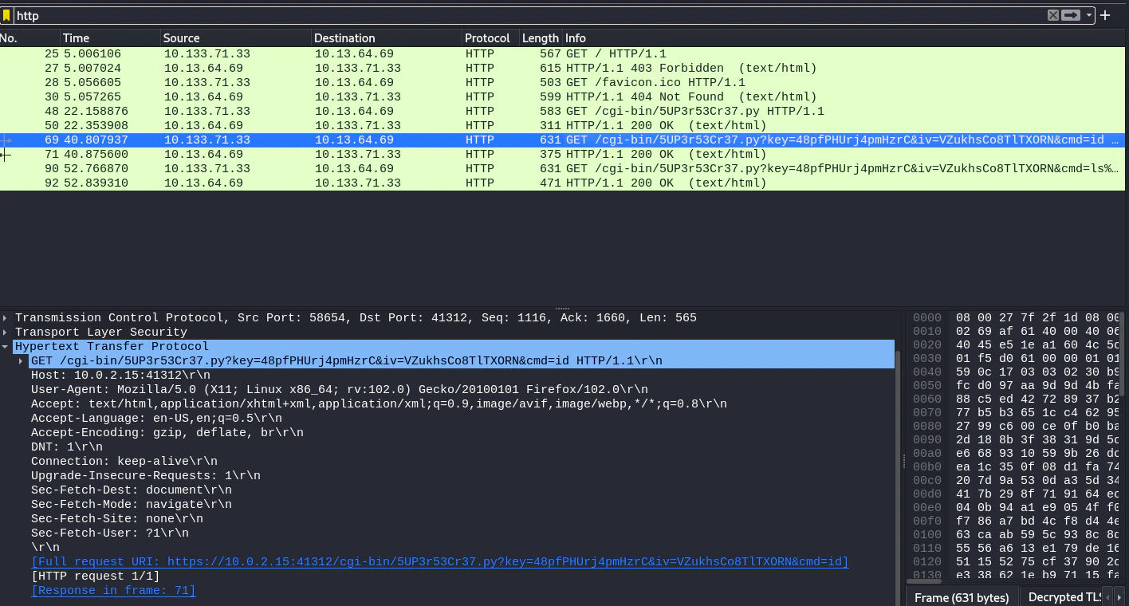Select the Connection: keep-alive header line
Viewport: 1129px width, 606px height.
pyautogui.click(x=124, y=462)
